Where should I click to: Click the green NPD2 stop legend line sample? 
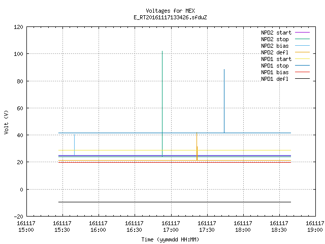[303, 39]
